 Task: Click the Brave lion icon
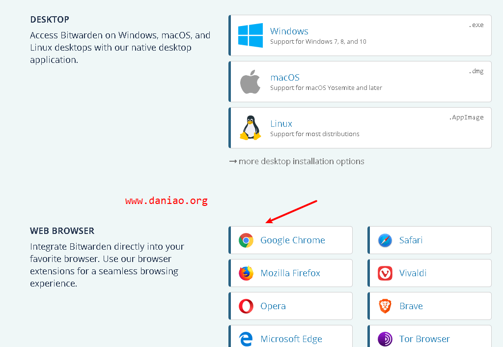coord(385,306)
